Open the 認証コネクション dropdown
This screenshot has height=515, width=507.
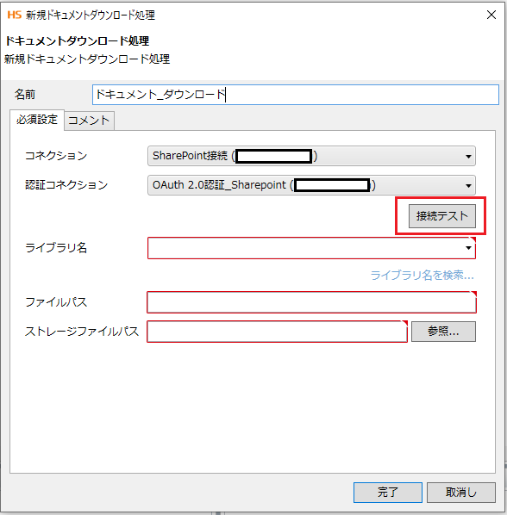(311, 185)
